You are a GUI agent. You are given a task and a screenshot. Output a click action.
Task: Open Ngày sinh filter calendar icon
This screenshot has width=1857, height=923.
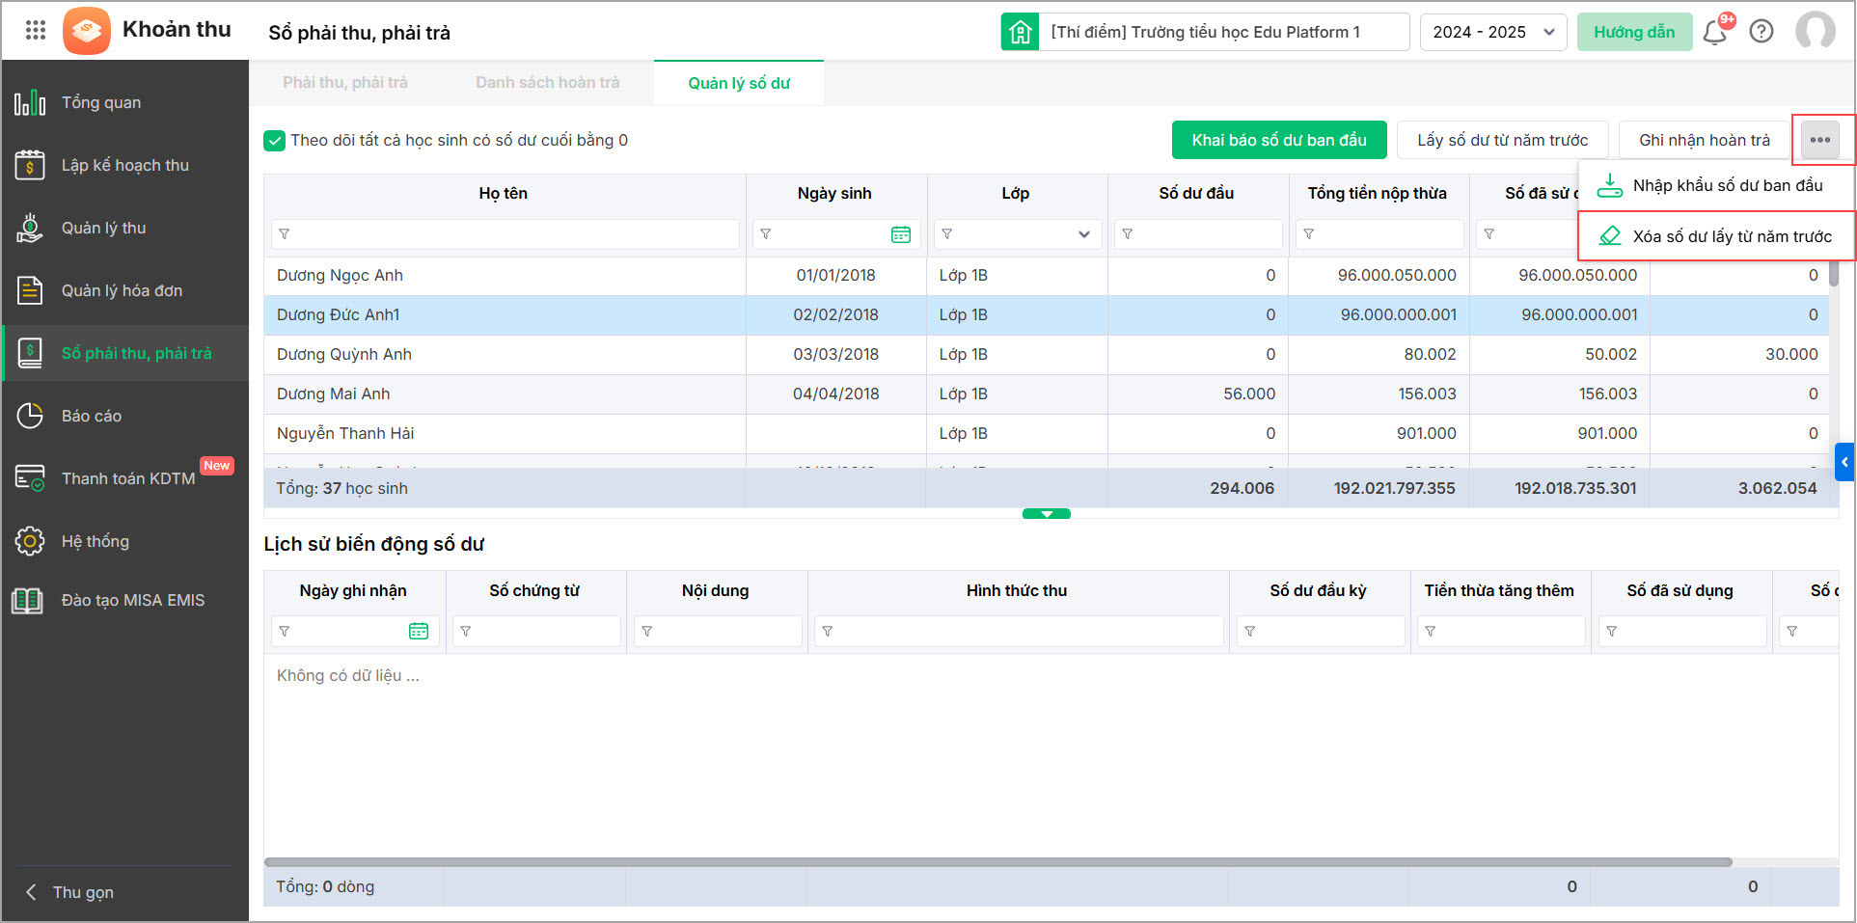[x=901, y=234]
